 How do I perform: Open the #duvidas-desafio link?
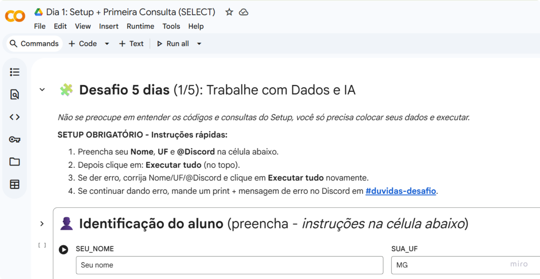400,191
